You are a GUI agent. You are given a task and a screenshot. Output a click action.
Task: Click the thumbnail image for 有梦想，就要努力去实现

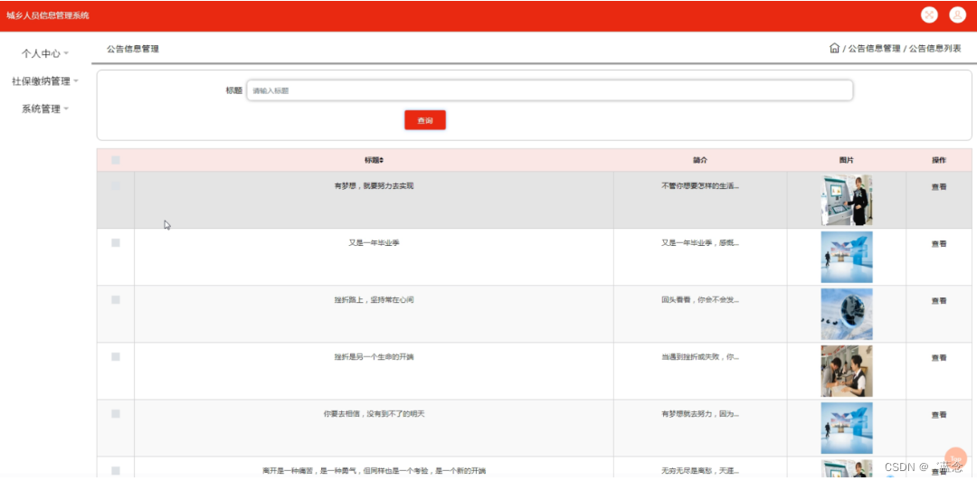tap(846, 200)
